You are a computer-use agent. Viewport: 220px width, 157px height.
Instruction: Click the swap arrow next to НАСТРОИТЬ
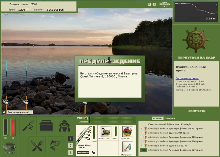(93, 153)
